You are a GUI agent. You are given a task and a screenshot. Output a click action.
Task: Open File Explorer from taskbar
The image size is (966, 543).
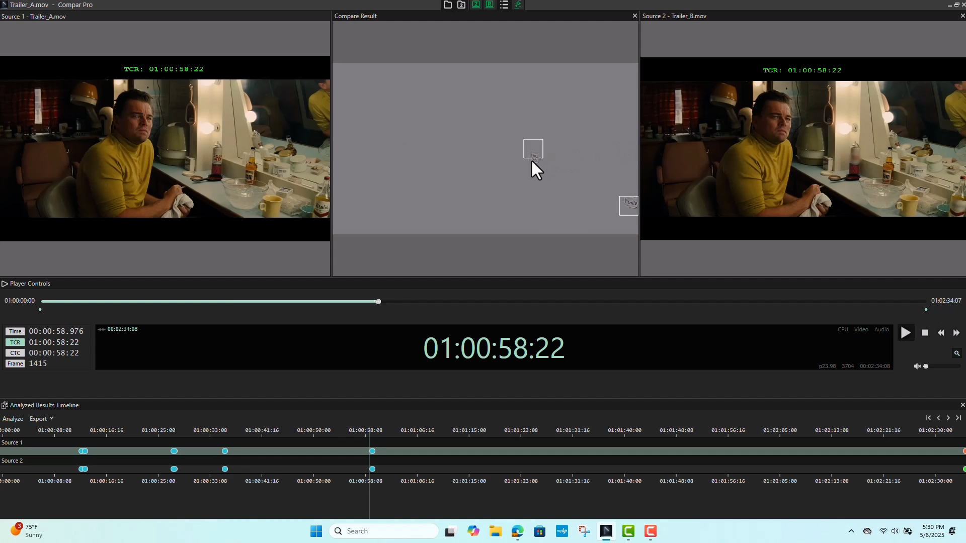tap(495, 531)
